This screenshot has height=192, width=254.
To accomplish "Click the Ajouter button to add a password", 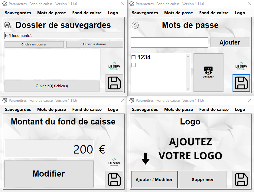I will click(230, 42).
